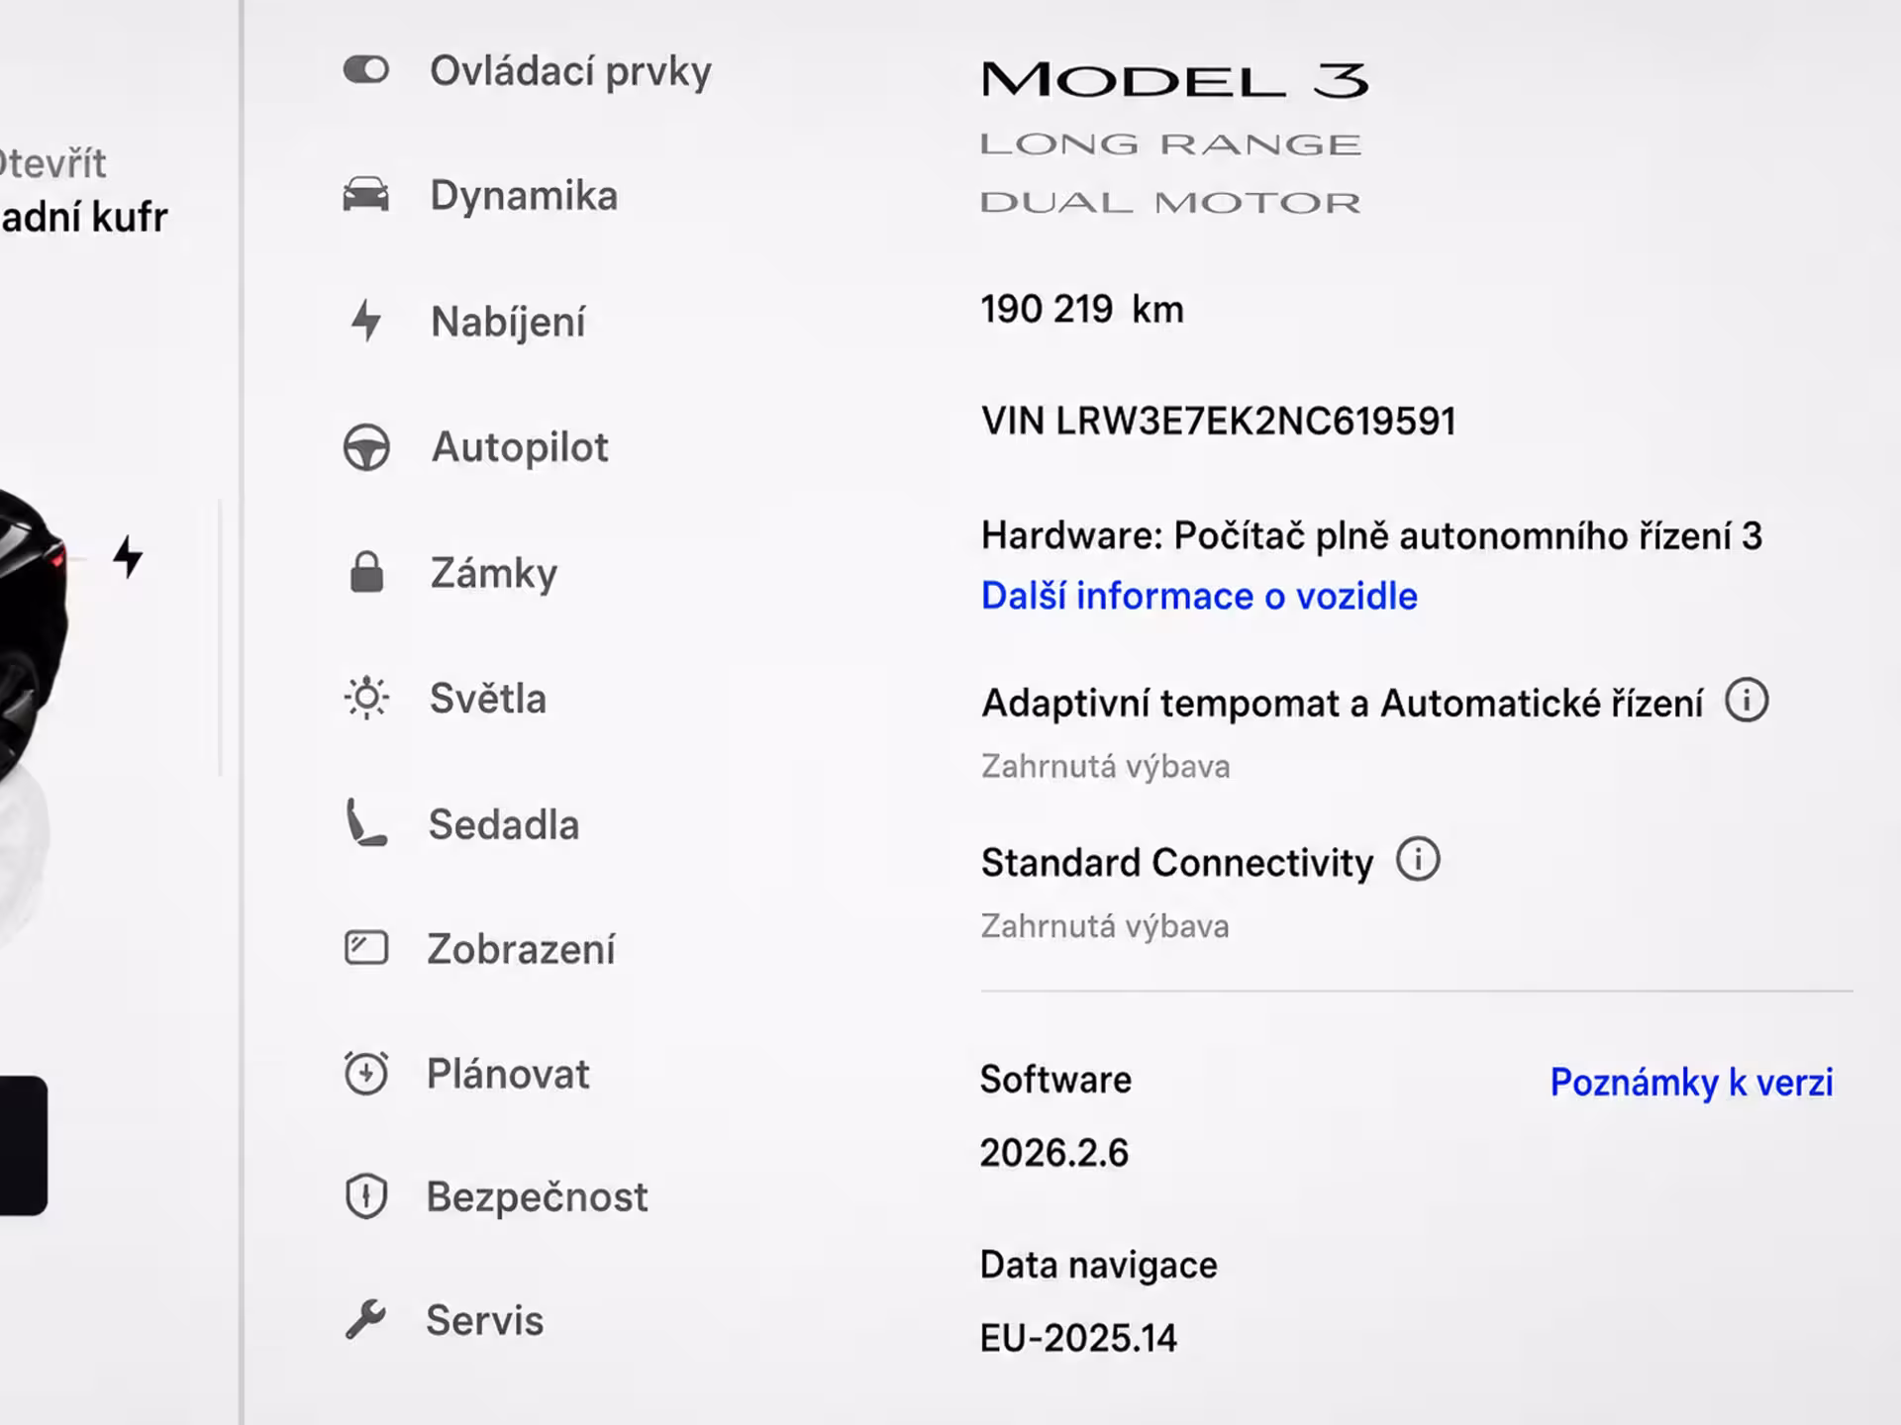1901x1425 pixels.
Task: Select the Světla sun icon
Action: coord(366,698)
